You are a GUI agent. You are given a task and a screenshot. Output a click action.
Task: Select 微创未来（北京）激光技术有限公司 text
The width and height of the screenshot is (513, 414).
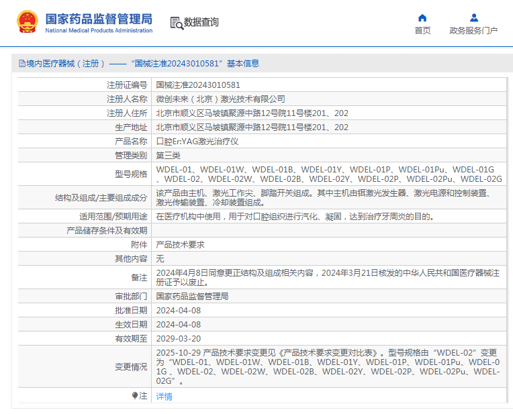click(x=220, y=99)
